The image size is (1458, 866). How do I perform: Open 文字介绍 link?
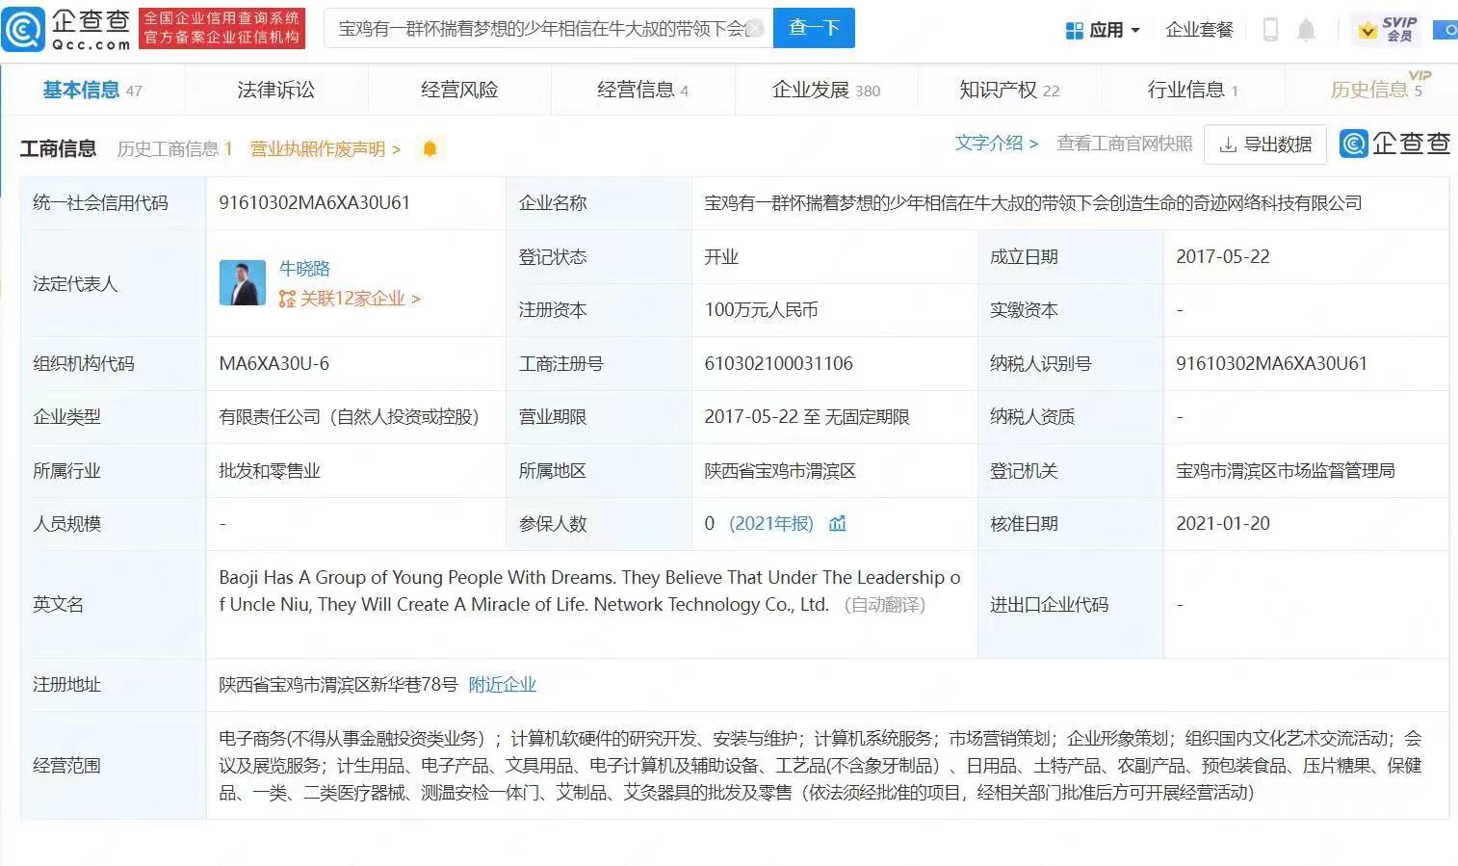click(x=997, y=144)
